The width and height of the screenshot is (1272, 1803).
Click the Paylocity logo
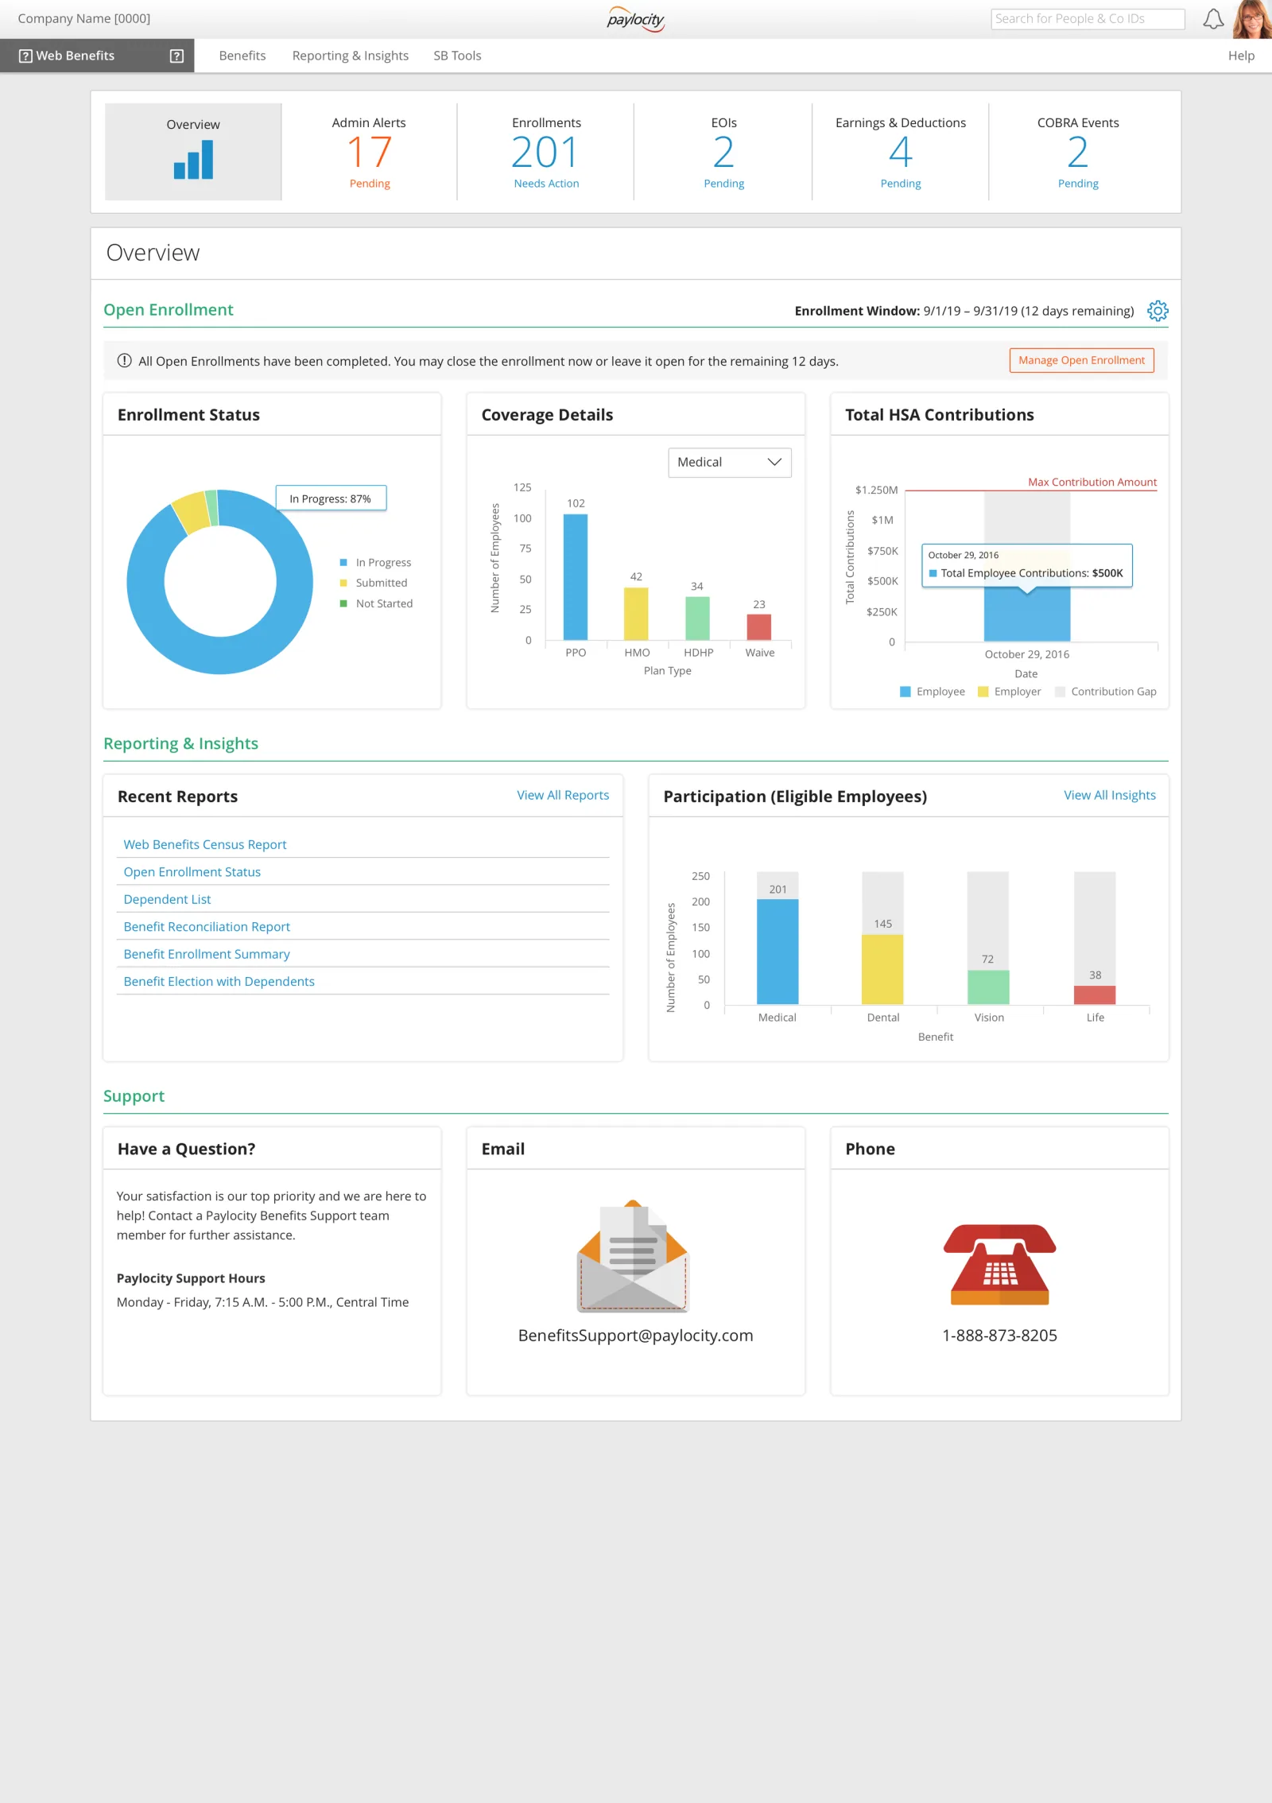pyautogui.click(x=636, y=18)
